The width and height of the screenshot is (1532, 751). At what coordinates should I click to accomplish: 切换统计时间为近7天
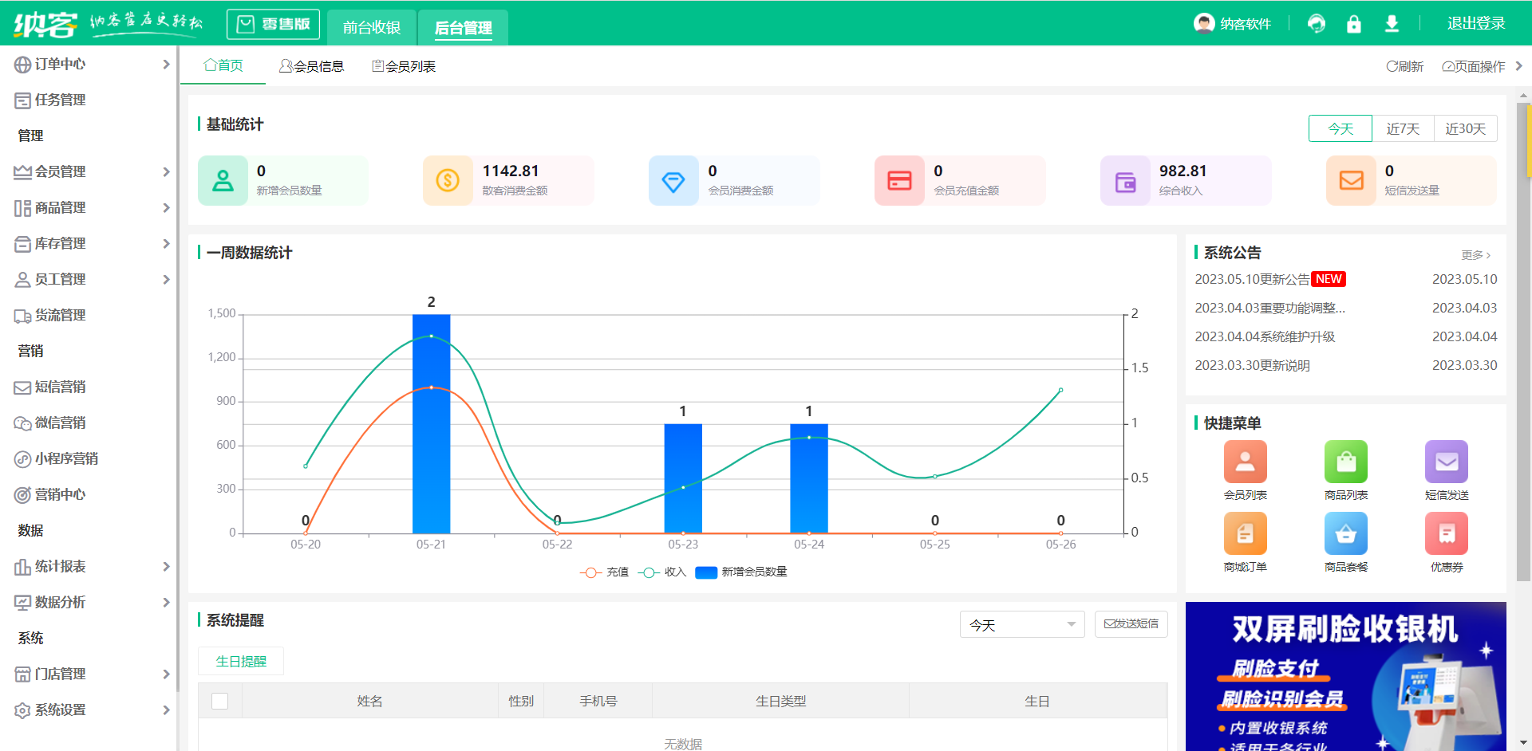coord(1402,128)
